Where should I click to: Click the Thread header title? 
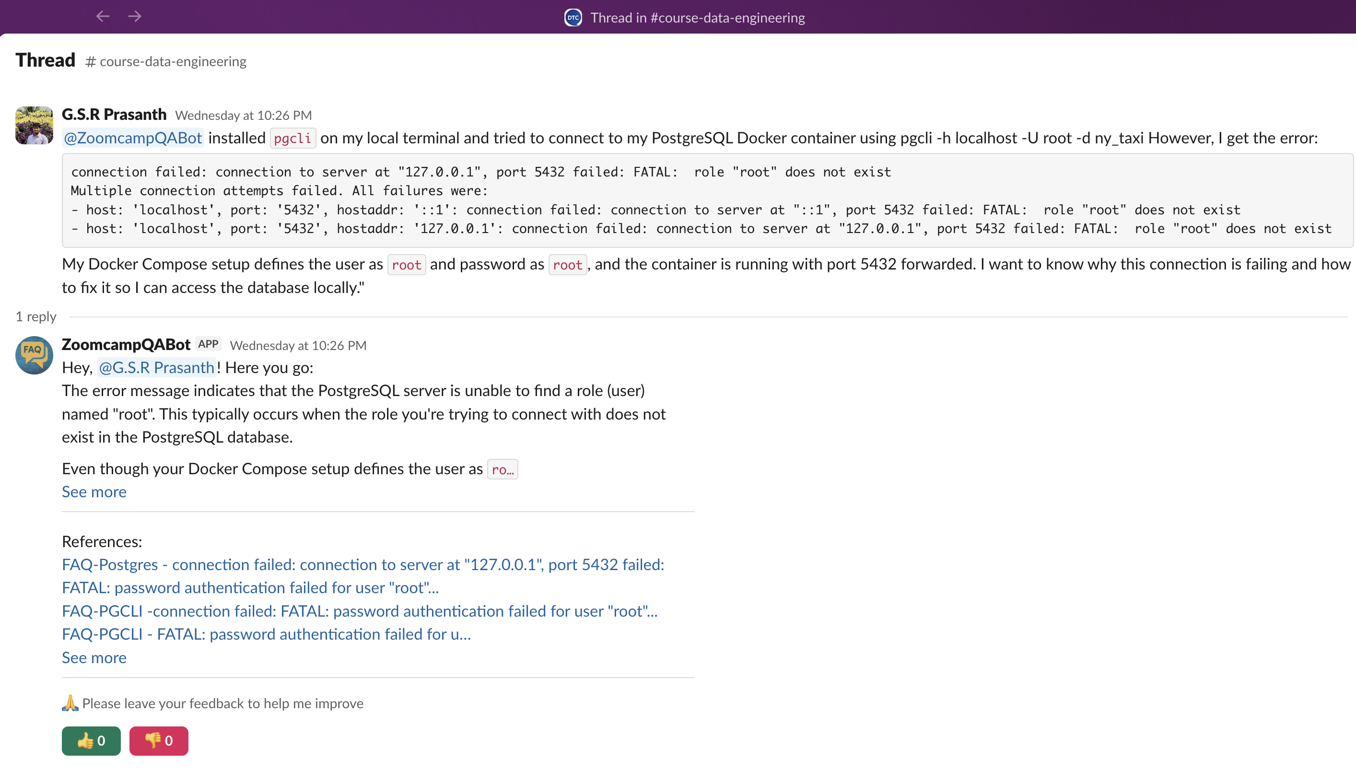click(45, 59)
